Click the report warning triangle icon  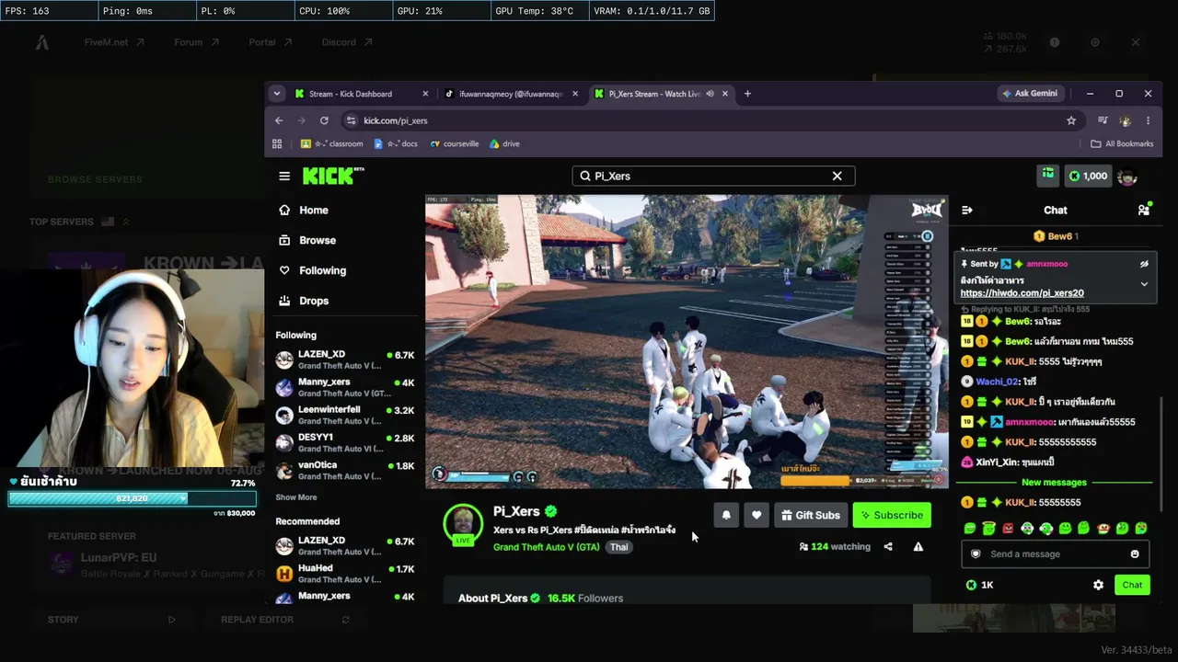click(918, 547)
